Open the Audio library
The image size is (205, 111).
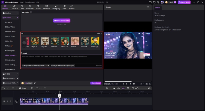38,7
